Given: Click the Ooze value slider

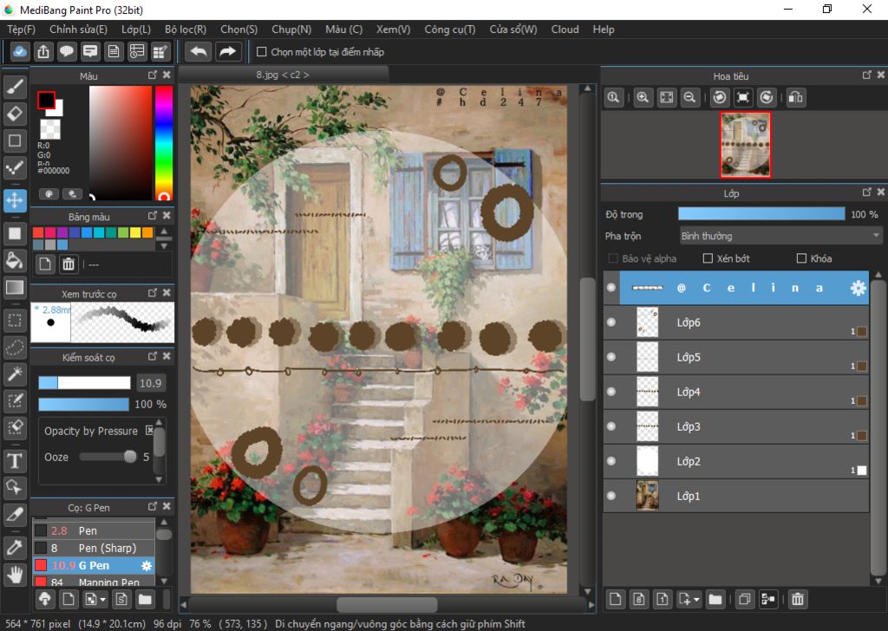Looking at the screenshot, I should click(x=108, y=457).
